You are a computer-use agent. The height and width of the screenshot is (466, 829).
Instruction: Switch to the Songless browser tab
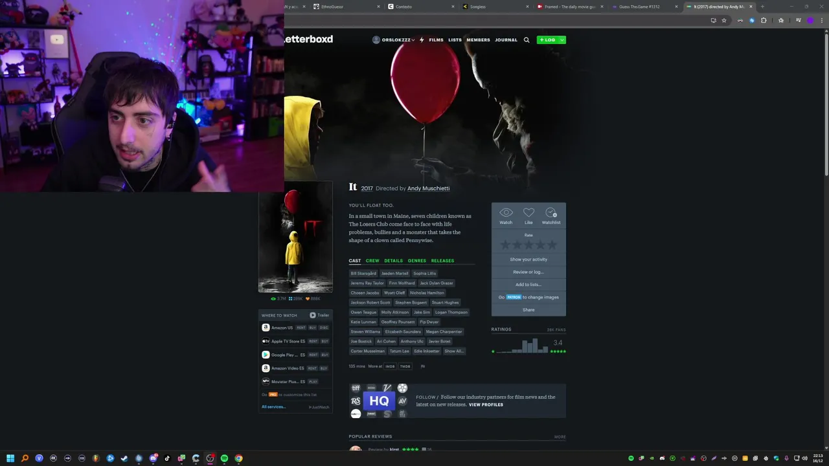(x=495, y=6)
